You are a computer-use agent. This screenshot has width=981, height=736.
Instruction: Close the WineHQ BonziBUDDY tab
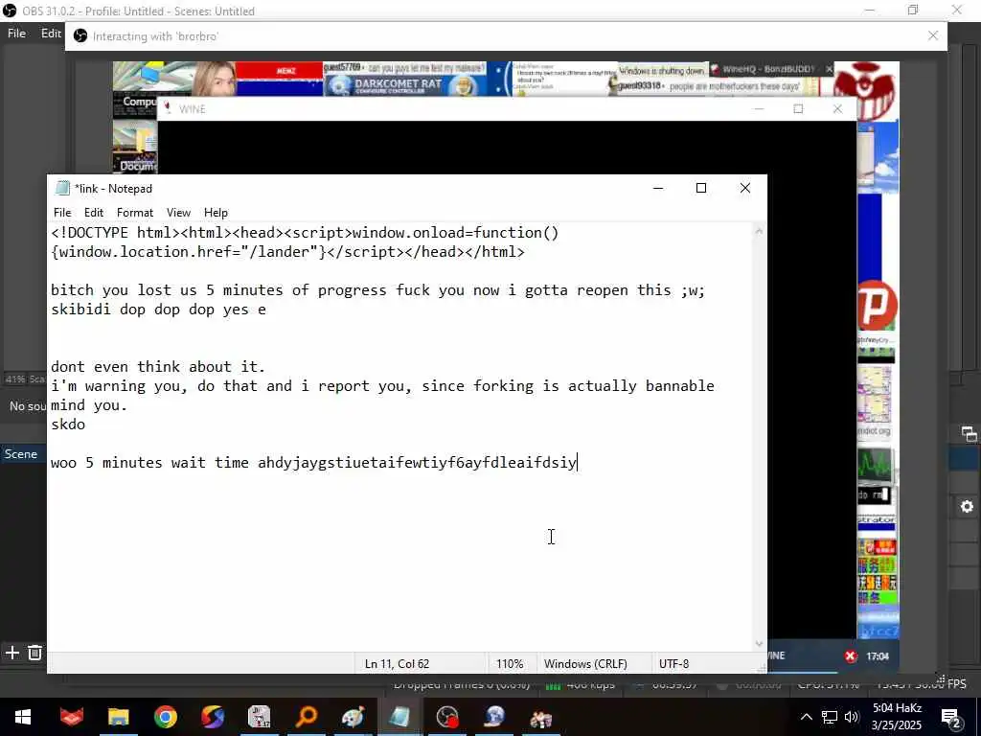tap(829, 69)
